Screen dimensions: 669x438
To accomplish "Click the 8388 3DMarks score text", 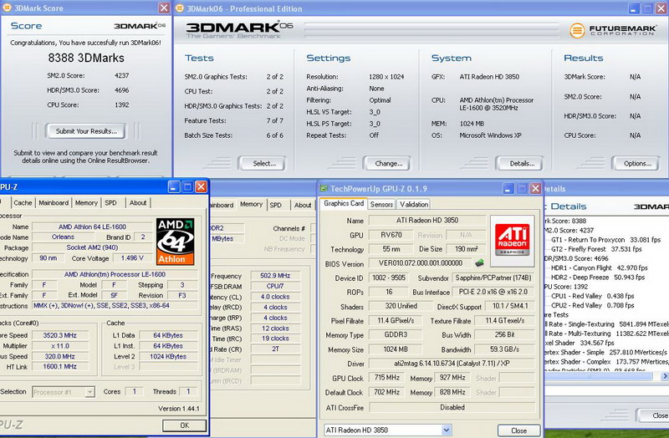I will (86, 58).
